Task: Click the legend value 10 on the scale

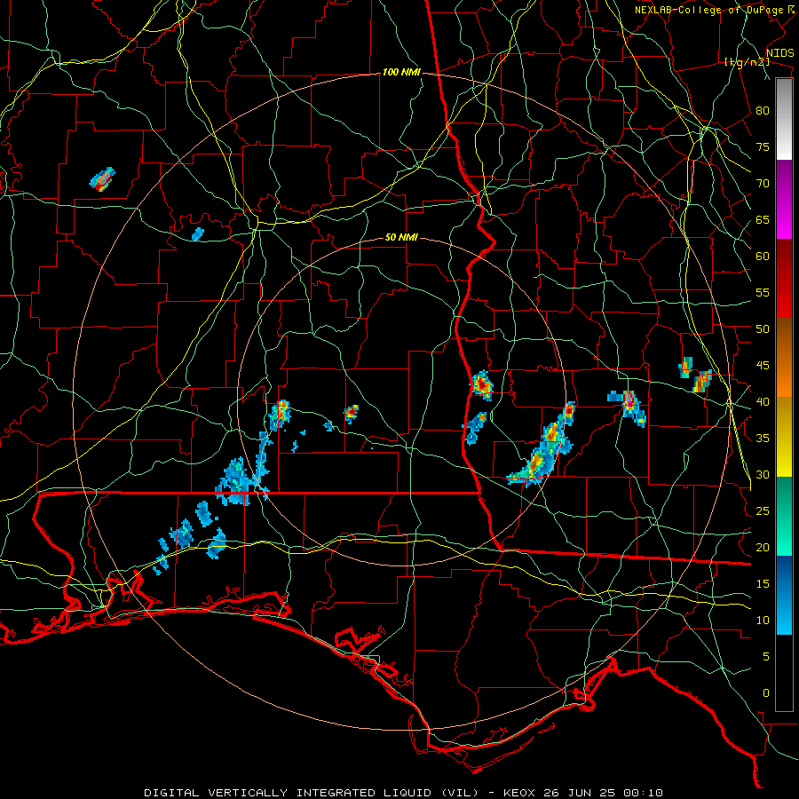Action: point(763,621)
